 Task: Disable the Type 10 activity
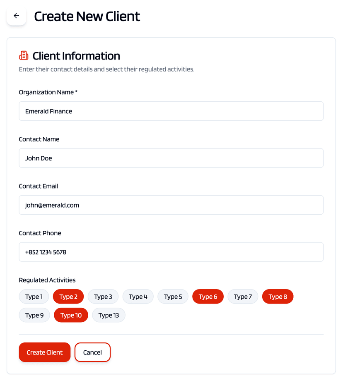(x=70, y=315)
